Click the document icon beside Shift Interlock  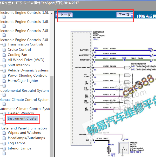[x=4, y=66]
